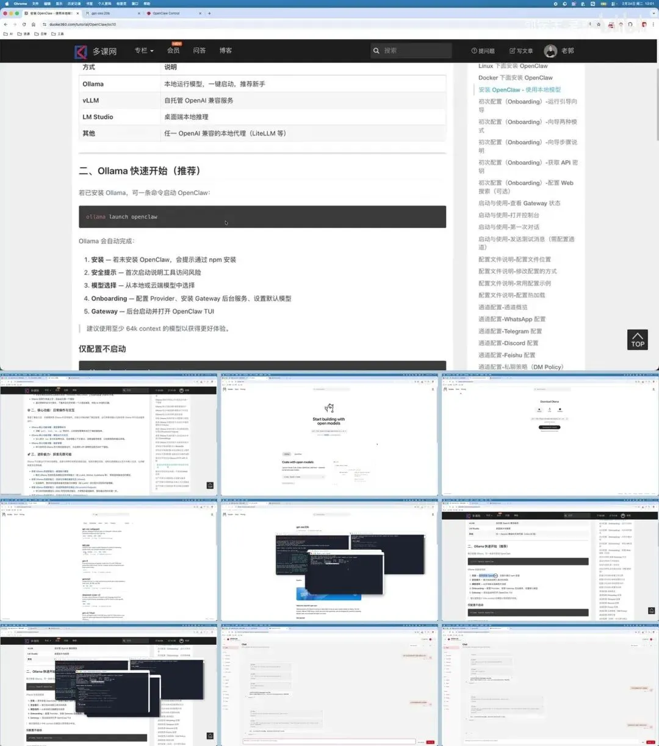659x746 pixels.
Task: Click the browser address bar URL
Action: point(82,24)
